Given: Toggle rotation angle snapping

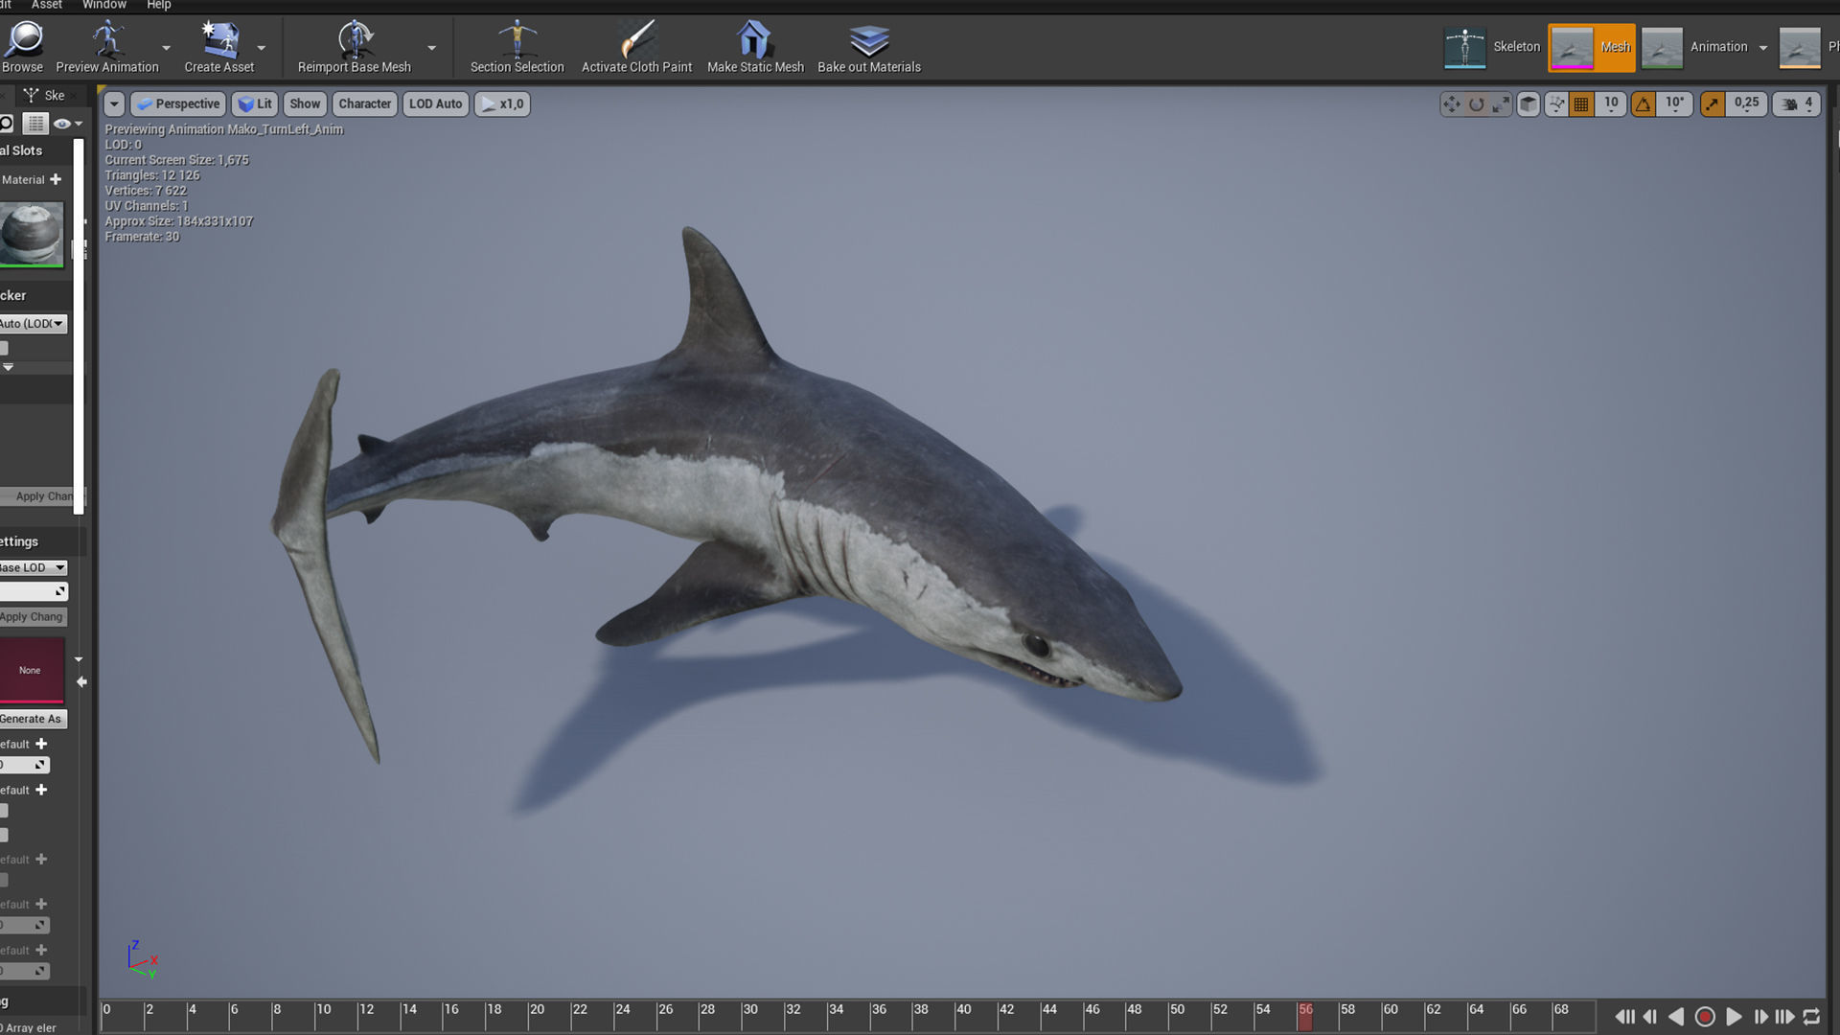Looking at the screenshot, I should pyautogui.click(x=1644, y=104).
